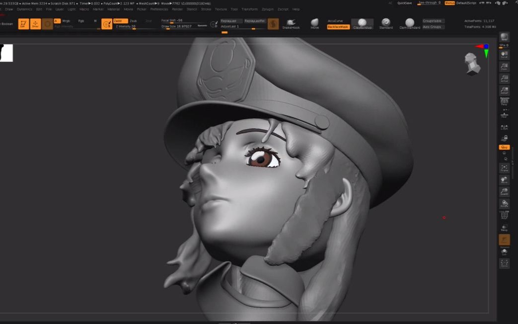This screenshot has width=518, height=324.
Task: Open the Macro menu
Action: [84, 9]
